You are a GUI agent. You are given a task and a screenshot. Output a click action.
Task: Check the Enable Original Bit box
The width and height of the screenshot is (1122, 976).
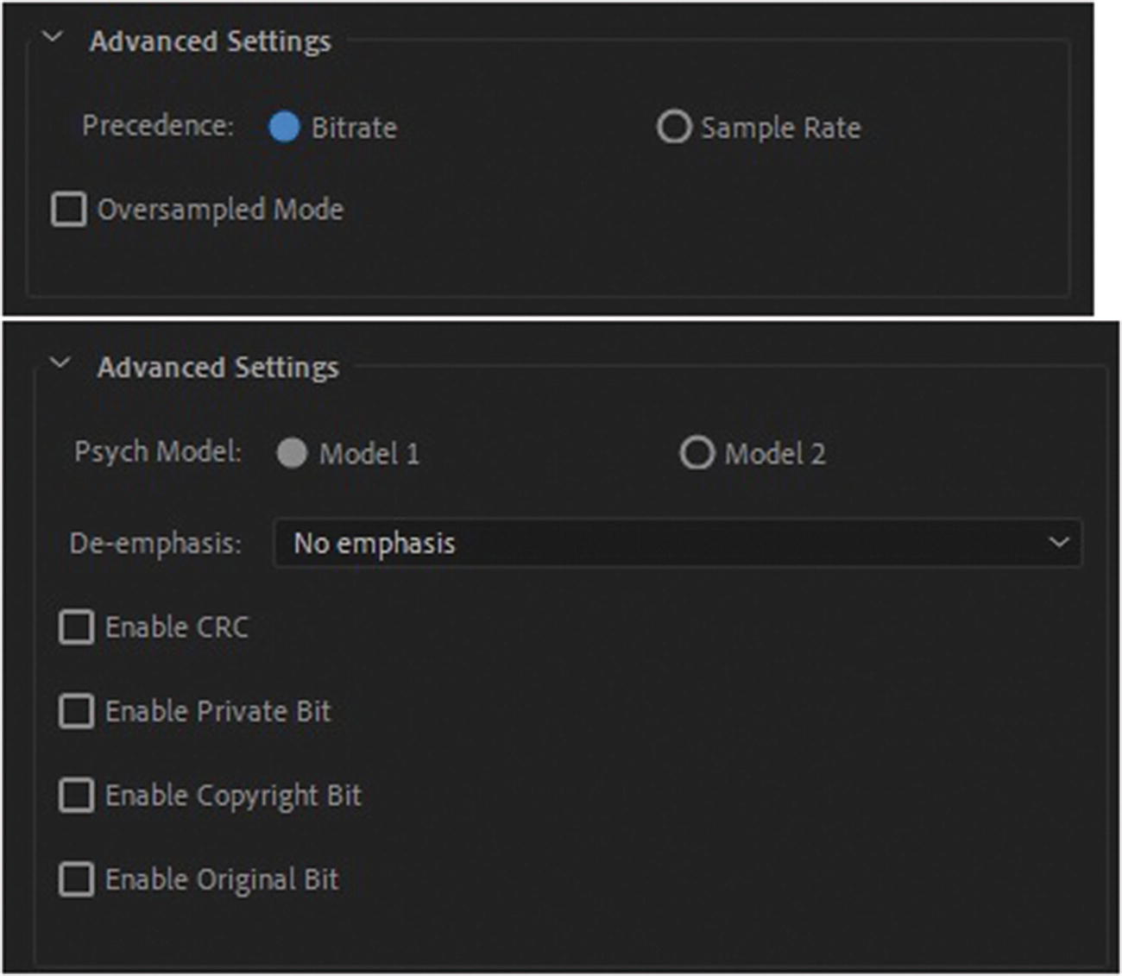[76, 880]
